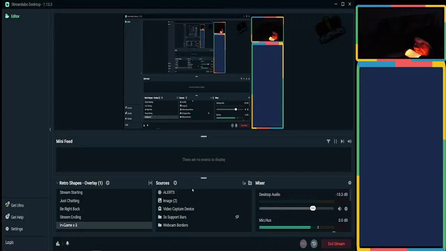Click the audio source icon in the Sources header
446x251 pixels.
coord(244,183)
